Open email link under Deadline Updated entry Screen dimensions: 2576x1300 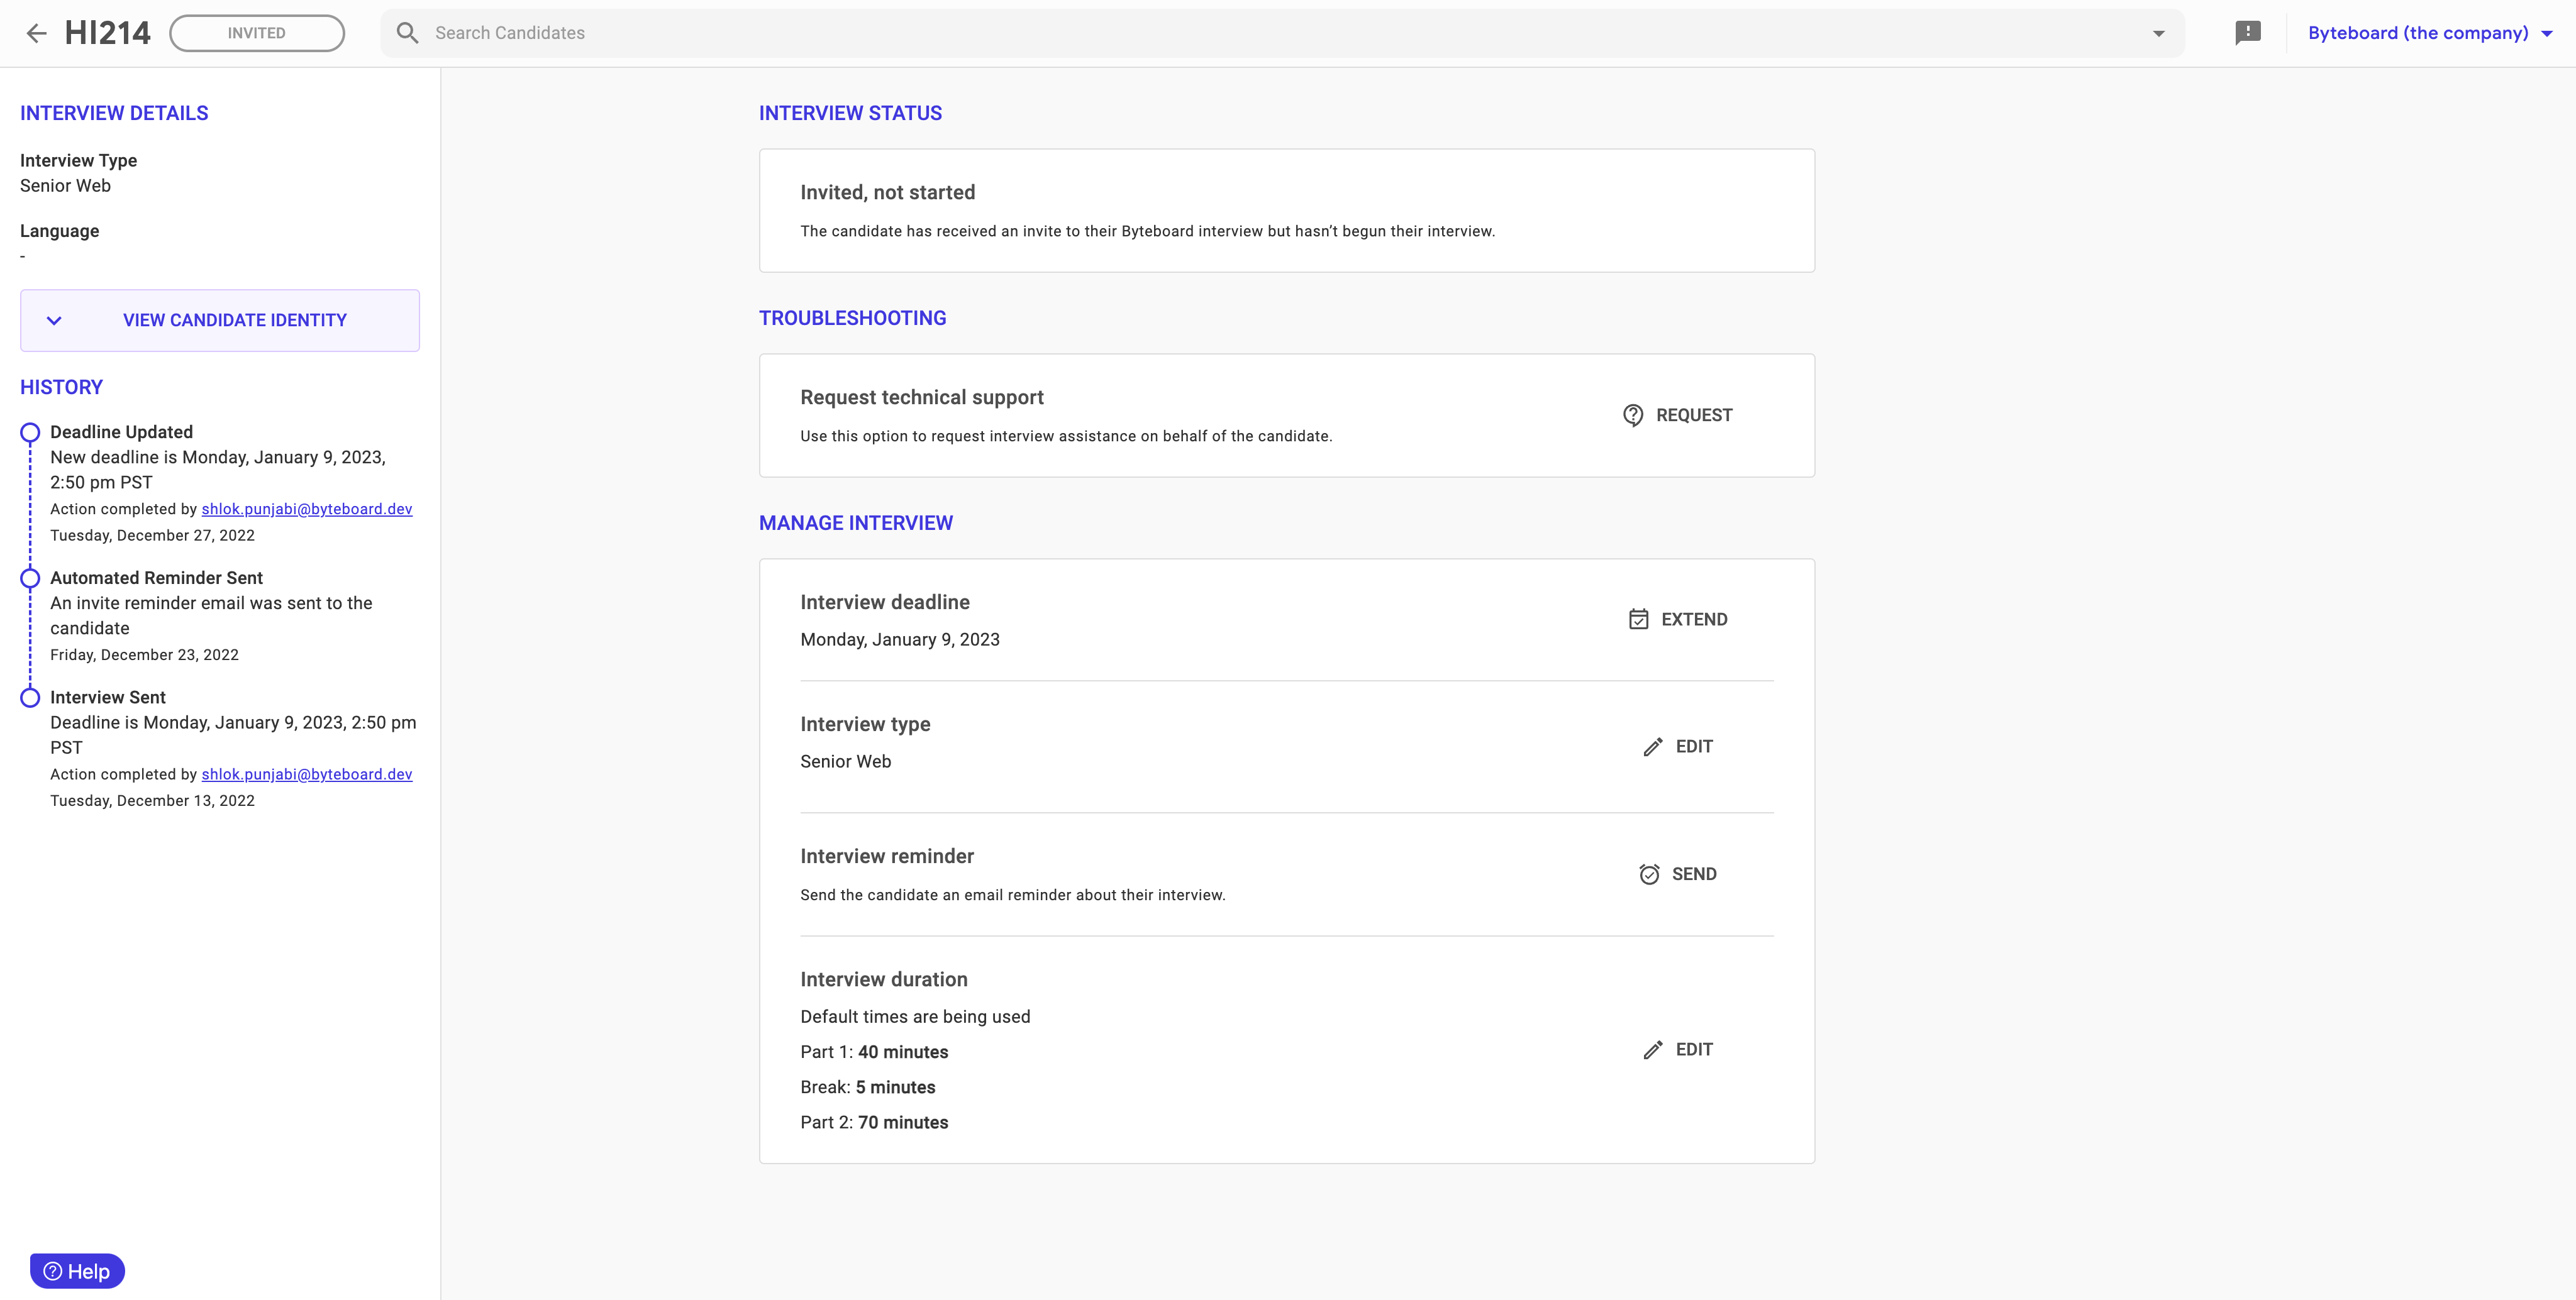click(307, 509)
